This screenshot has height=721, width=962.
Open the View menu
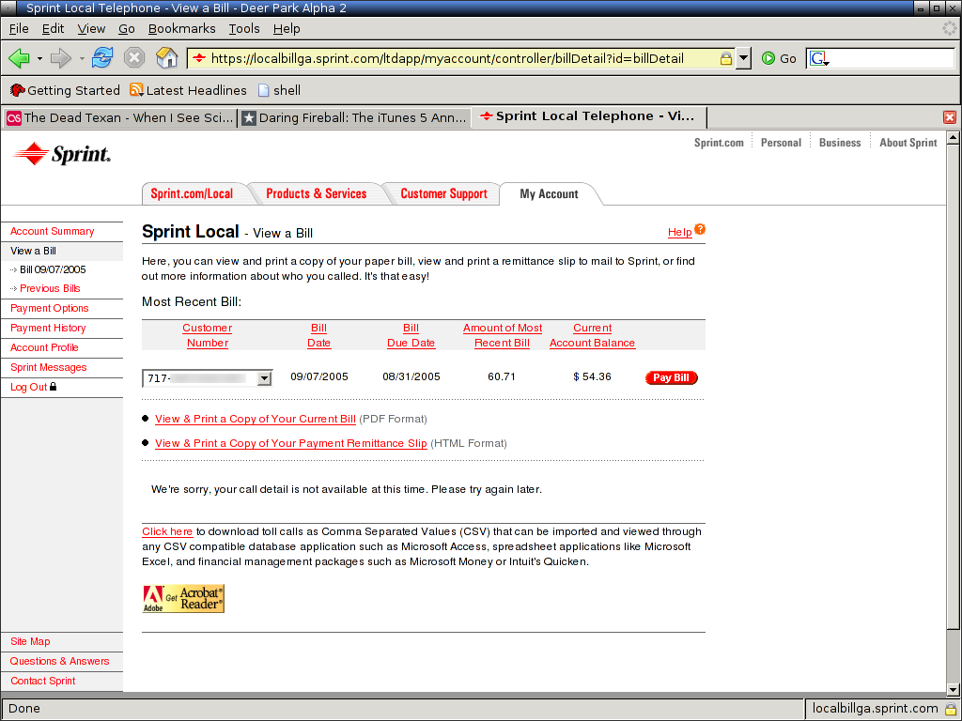pos(91,29)
